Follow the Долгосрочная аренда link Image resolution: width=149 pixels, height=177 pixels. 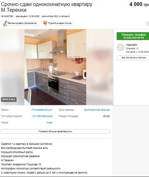pyautogui.click(x=97, y=110)
